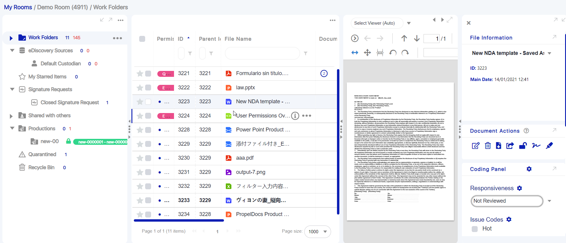Screen dimensions: 566x243
Task: Go to previous page with up arrow
Action: point(404,38)
